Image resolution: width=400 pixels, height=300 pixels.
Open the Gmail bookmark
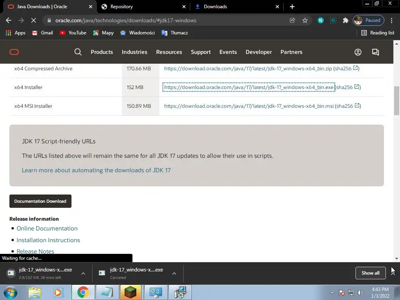43,33
